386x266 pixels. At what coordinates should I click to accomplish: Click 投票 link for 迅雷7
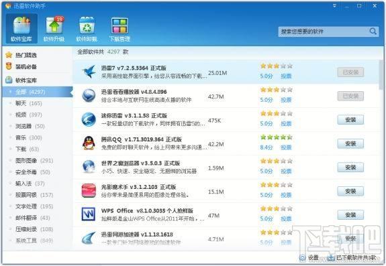click(286, 76)
